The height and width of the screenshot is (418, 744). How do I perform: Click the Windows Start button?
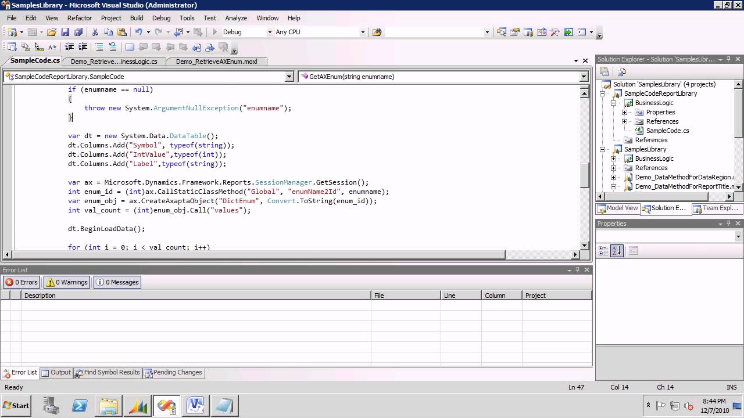coord(16,406)
